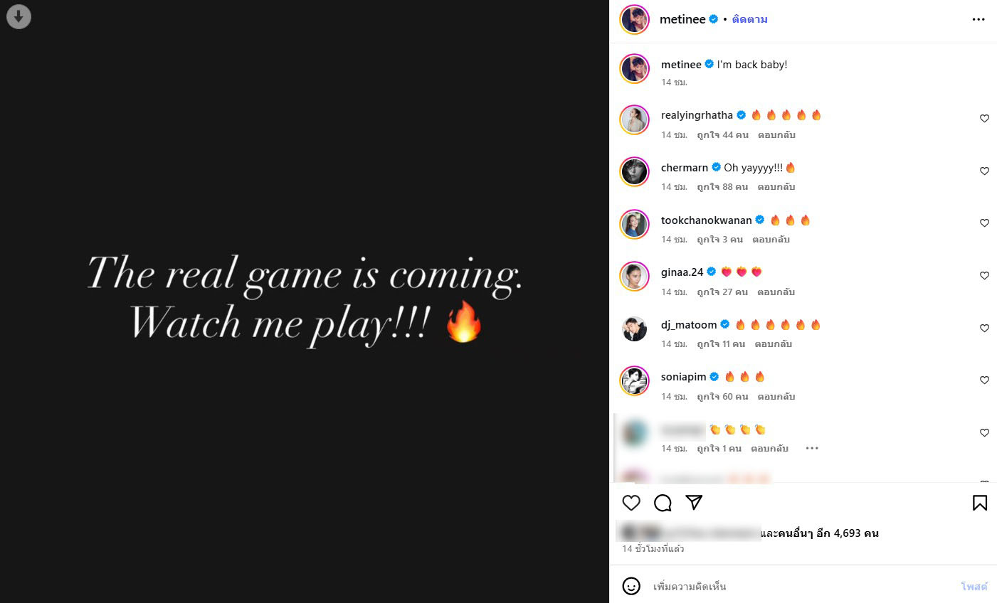This screenshot has height=603, width=997.
Task: Like dj_matoom's comment
Action: click(x=984, y=329)
